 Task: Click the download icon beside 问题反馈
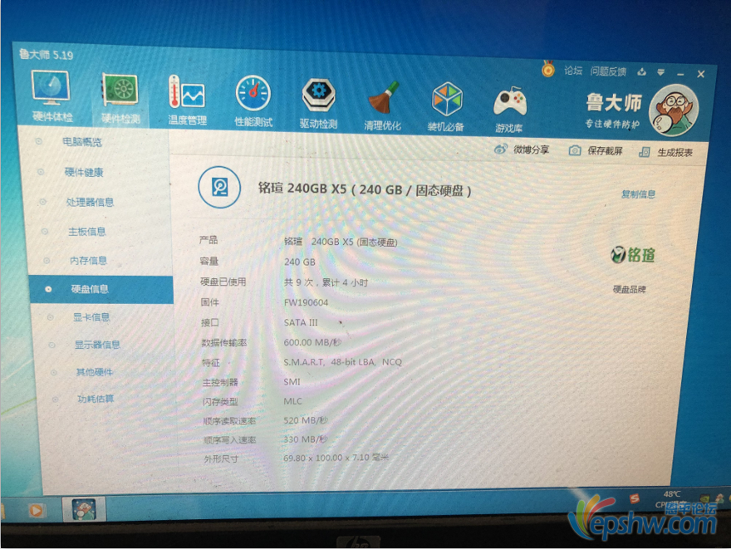click(x=642, y=71)
